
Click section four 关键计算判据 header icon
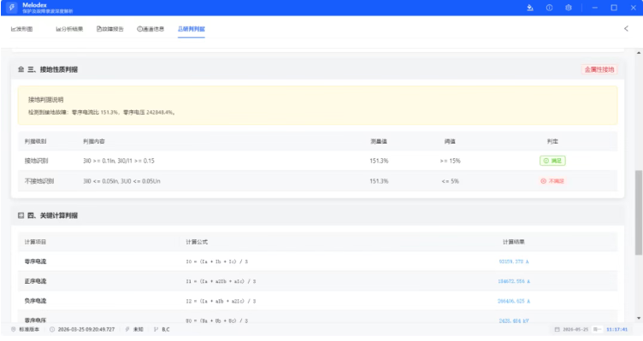pos(21,215)
